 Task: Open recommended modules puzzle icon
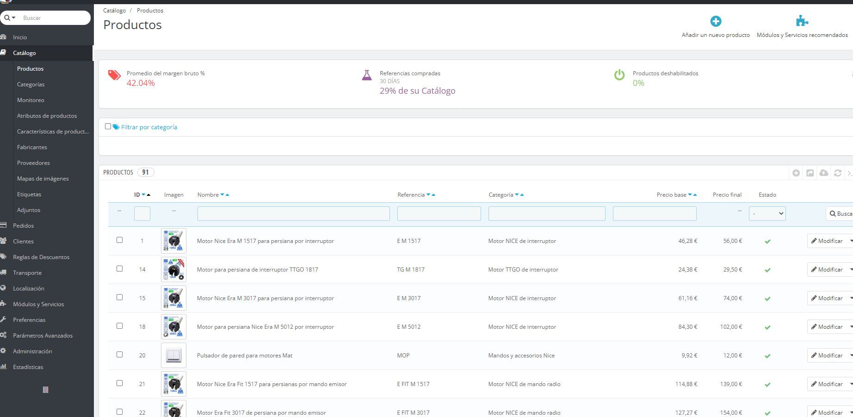[x=802, y=21]
